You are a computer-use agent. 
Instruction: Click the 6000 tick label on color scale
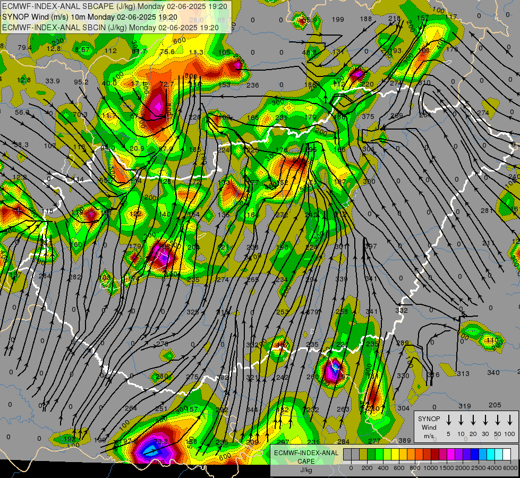click(510, 468)
